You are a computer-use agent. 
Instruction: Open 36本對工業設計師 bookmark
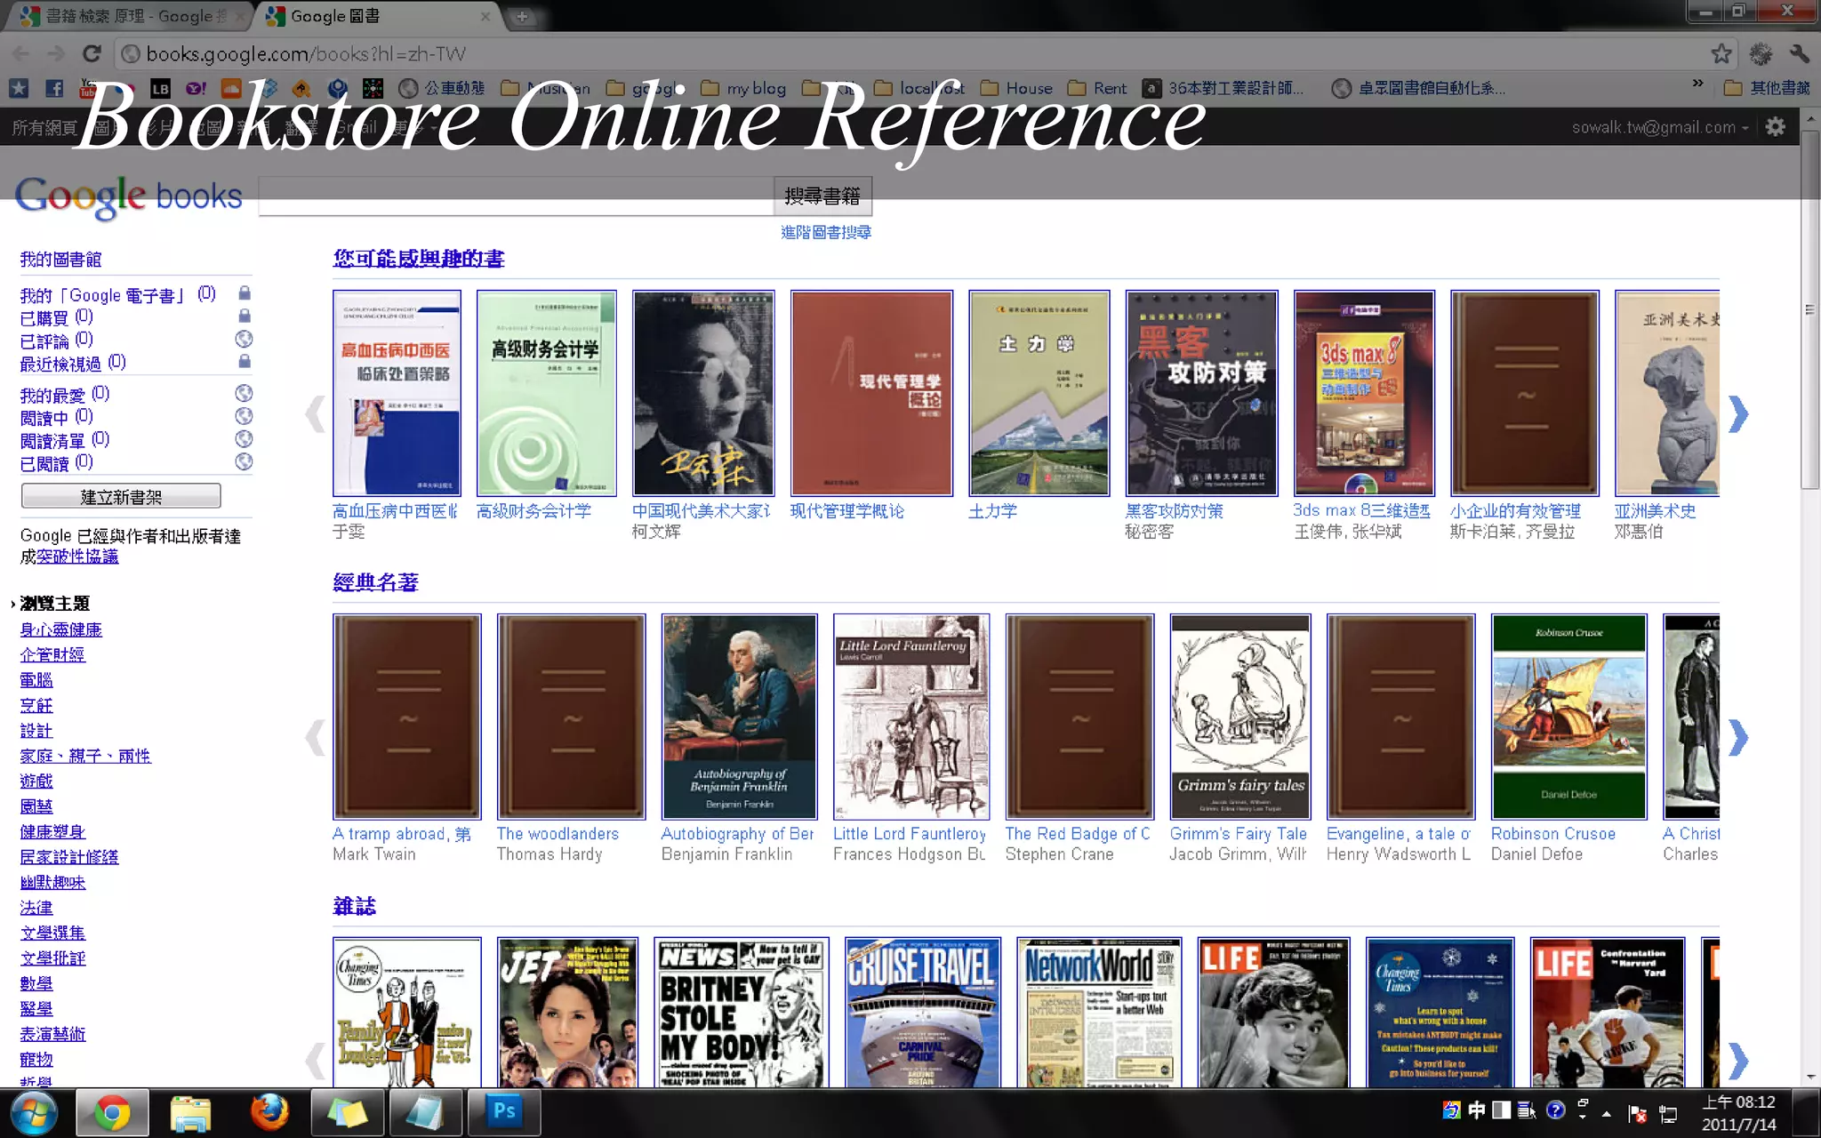click(1223, 88)
